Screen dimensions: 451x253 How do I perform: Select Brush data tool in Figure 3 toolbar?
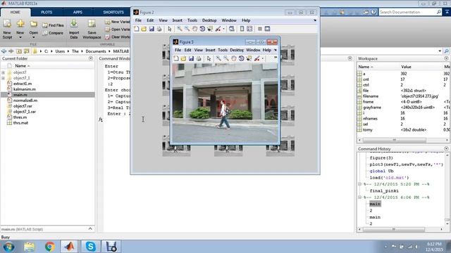click(257, 58)
